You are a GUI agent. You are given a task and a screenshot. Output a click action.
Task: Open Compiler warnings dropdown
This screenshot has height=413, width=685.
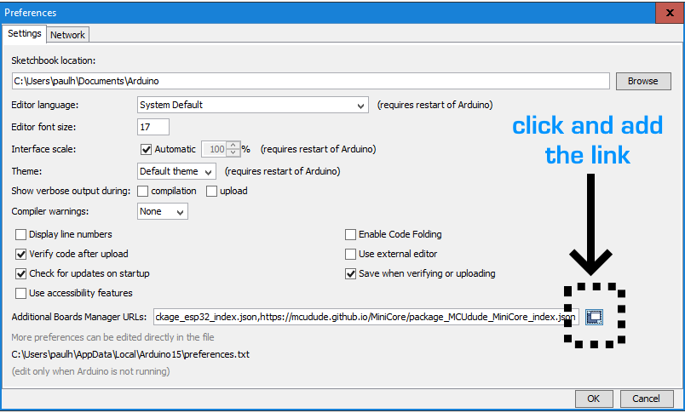click(x=163, y=211)
